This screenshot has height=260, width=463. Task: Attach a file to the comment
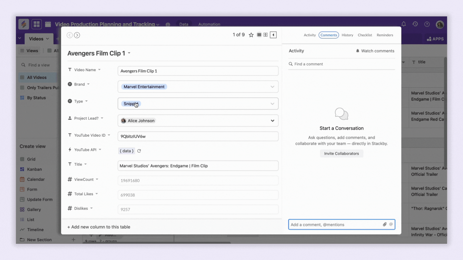(385, 224)
